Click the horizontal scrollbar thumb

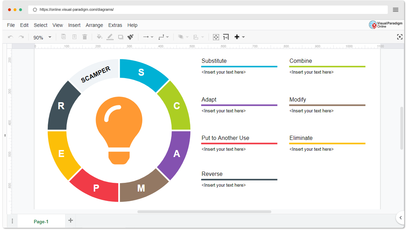[x=204, y=212]
